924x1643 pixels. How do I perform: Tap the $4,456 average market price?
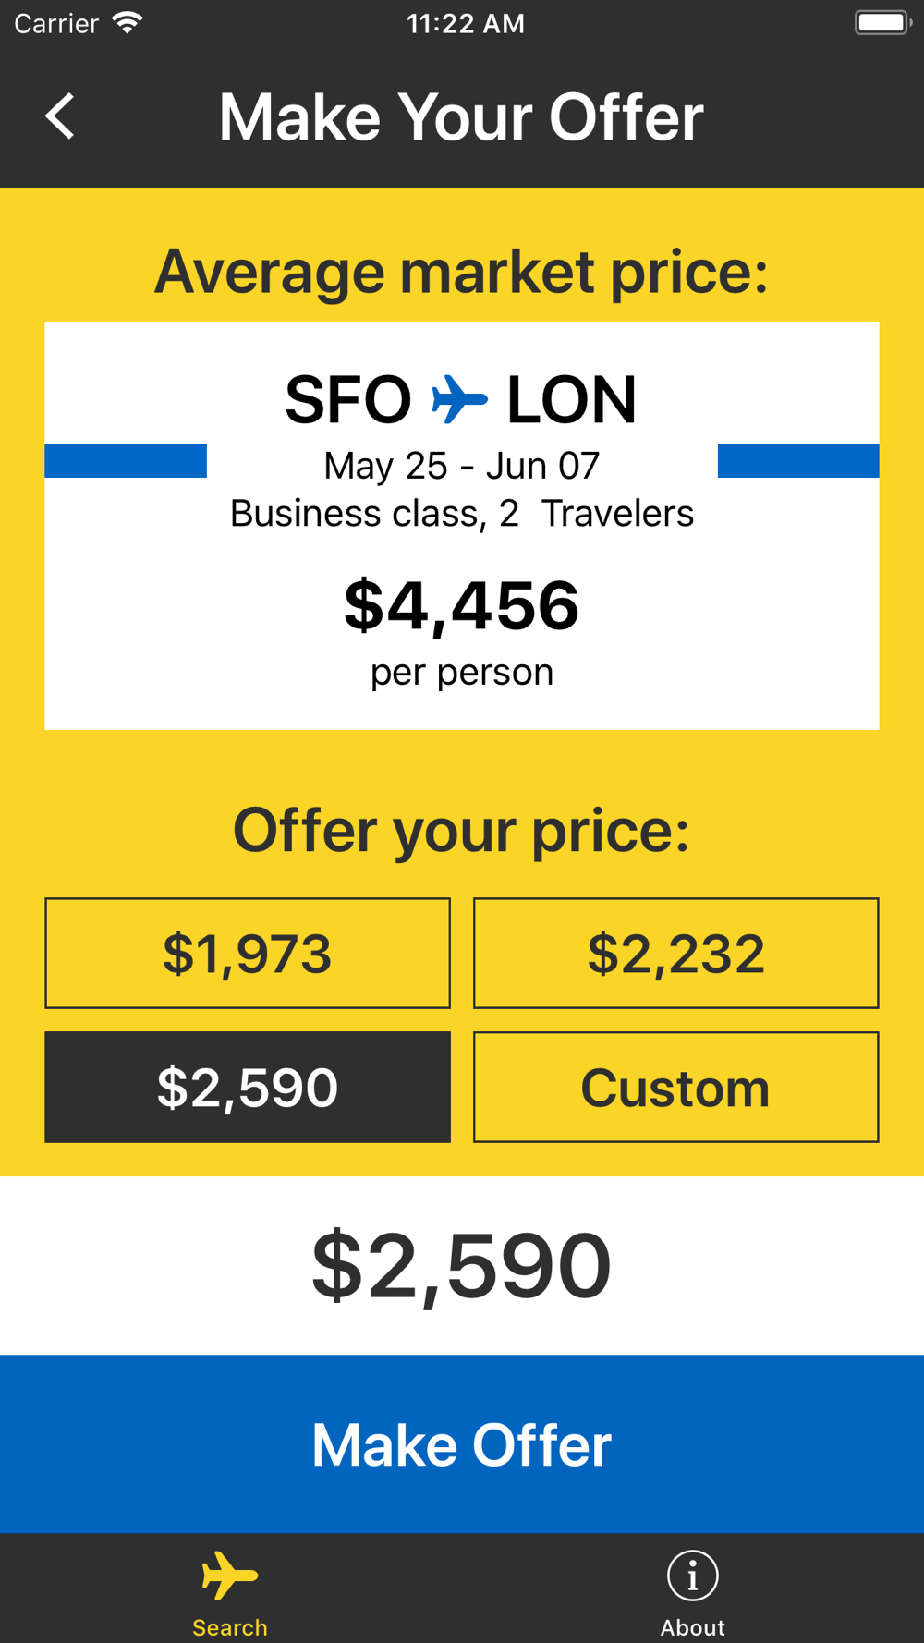point(461,606)
